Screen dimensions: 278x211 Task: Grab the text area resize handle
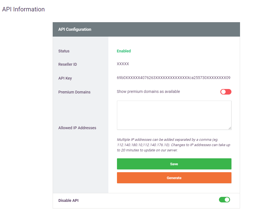point(230,128)
